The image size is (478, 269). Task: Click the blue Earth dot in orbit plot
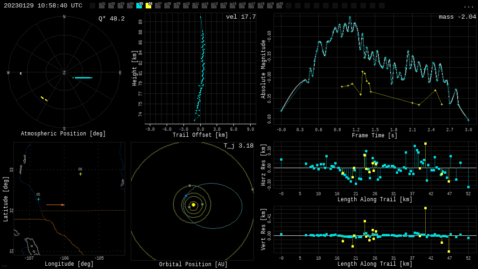pyautogui.click(x=186, y=196)
